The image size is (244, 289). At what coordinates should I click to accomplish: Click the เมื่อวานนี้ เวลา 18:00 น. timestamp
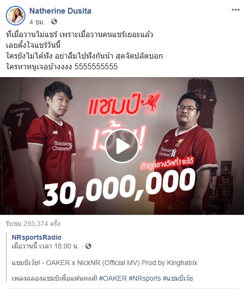click(45, 246)
